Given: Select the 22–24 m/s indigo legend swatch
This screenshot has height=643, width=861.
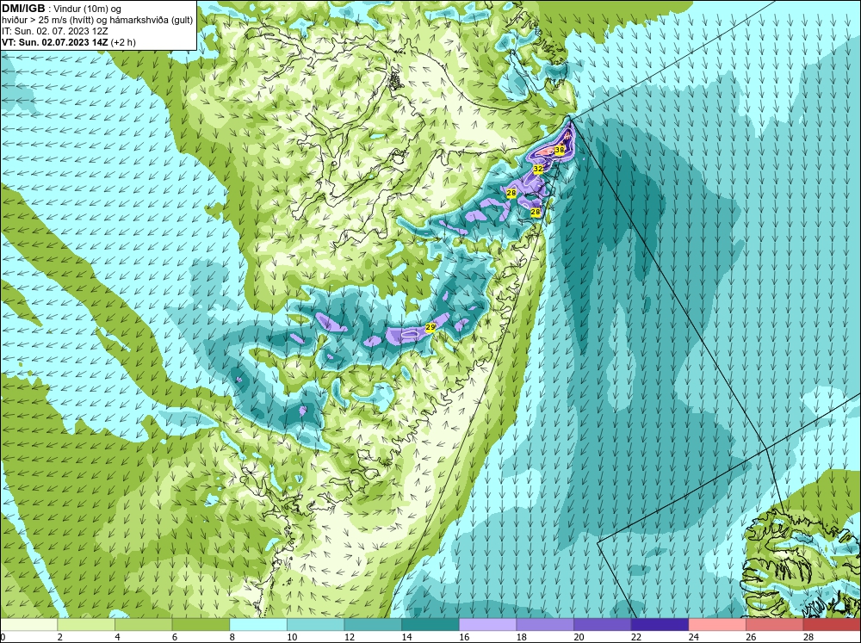Looking at the screenshot, I should click(x=660, y=625).
